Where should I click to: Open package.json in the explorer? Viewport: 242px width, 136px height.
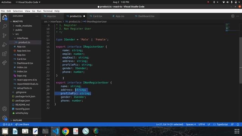pos(23,100)
